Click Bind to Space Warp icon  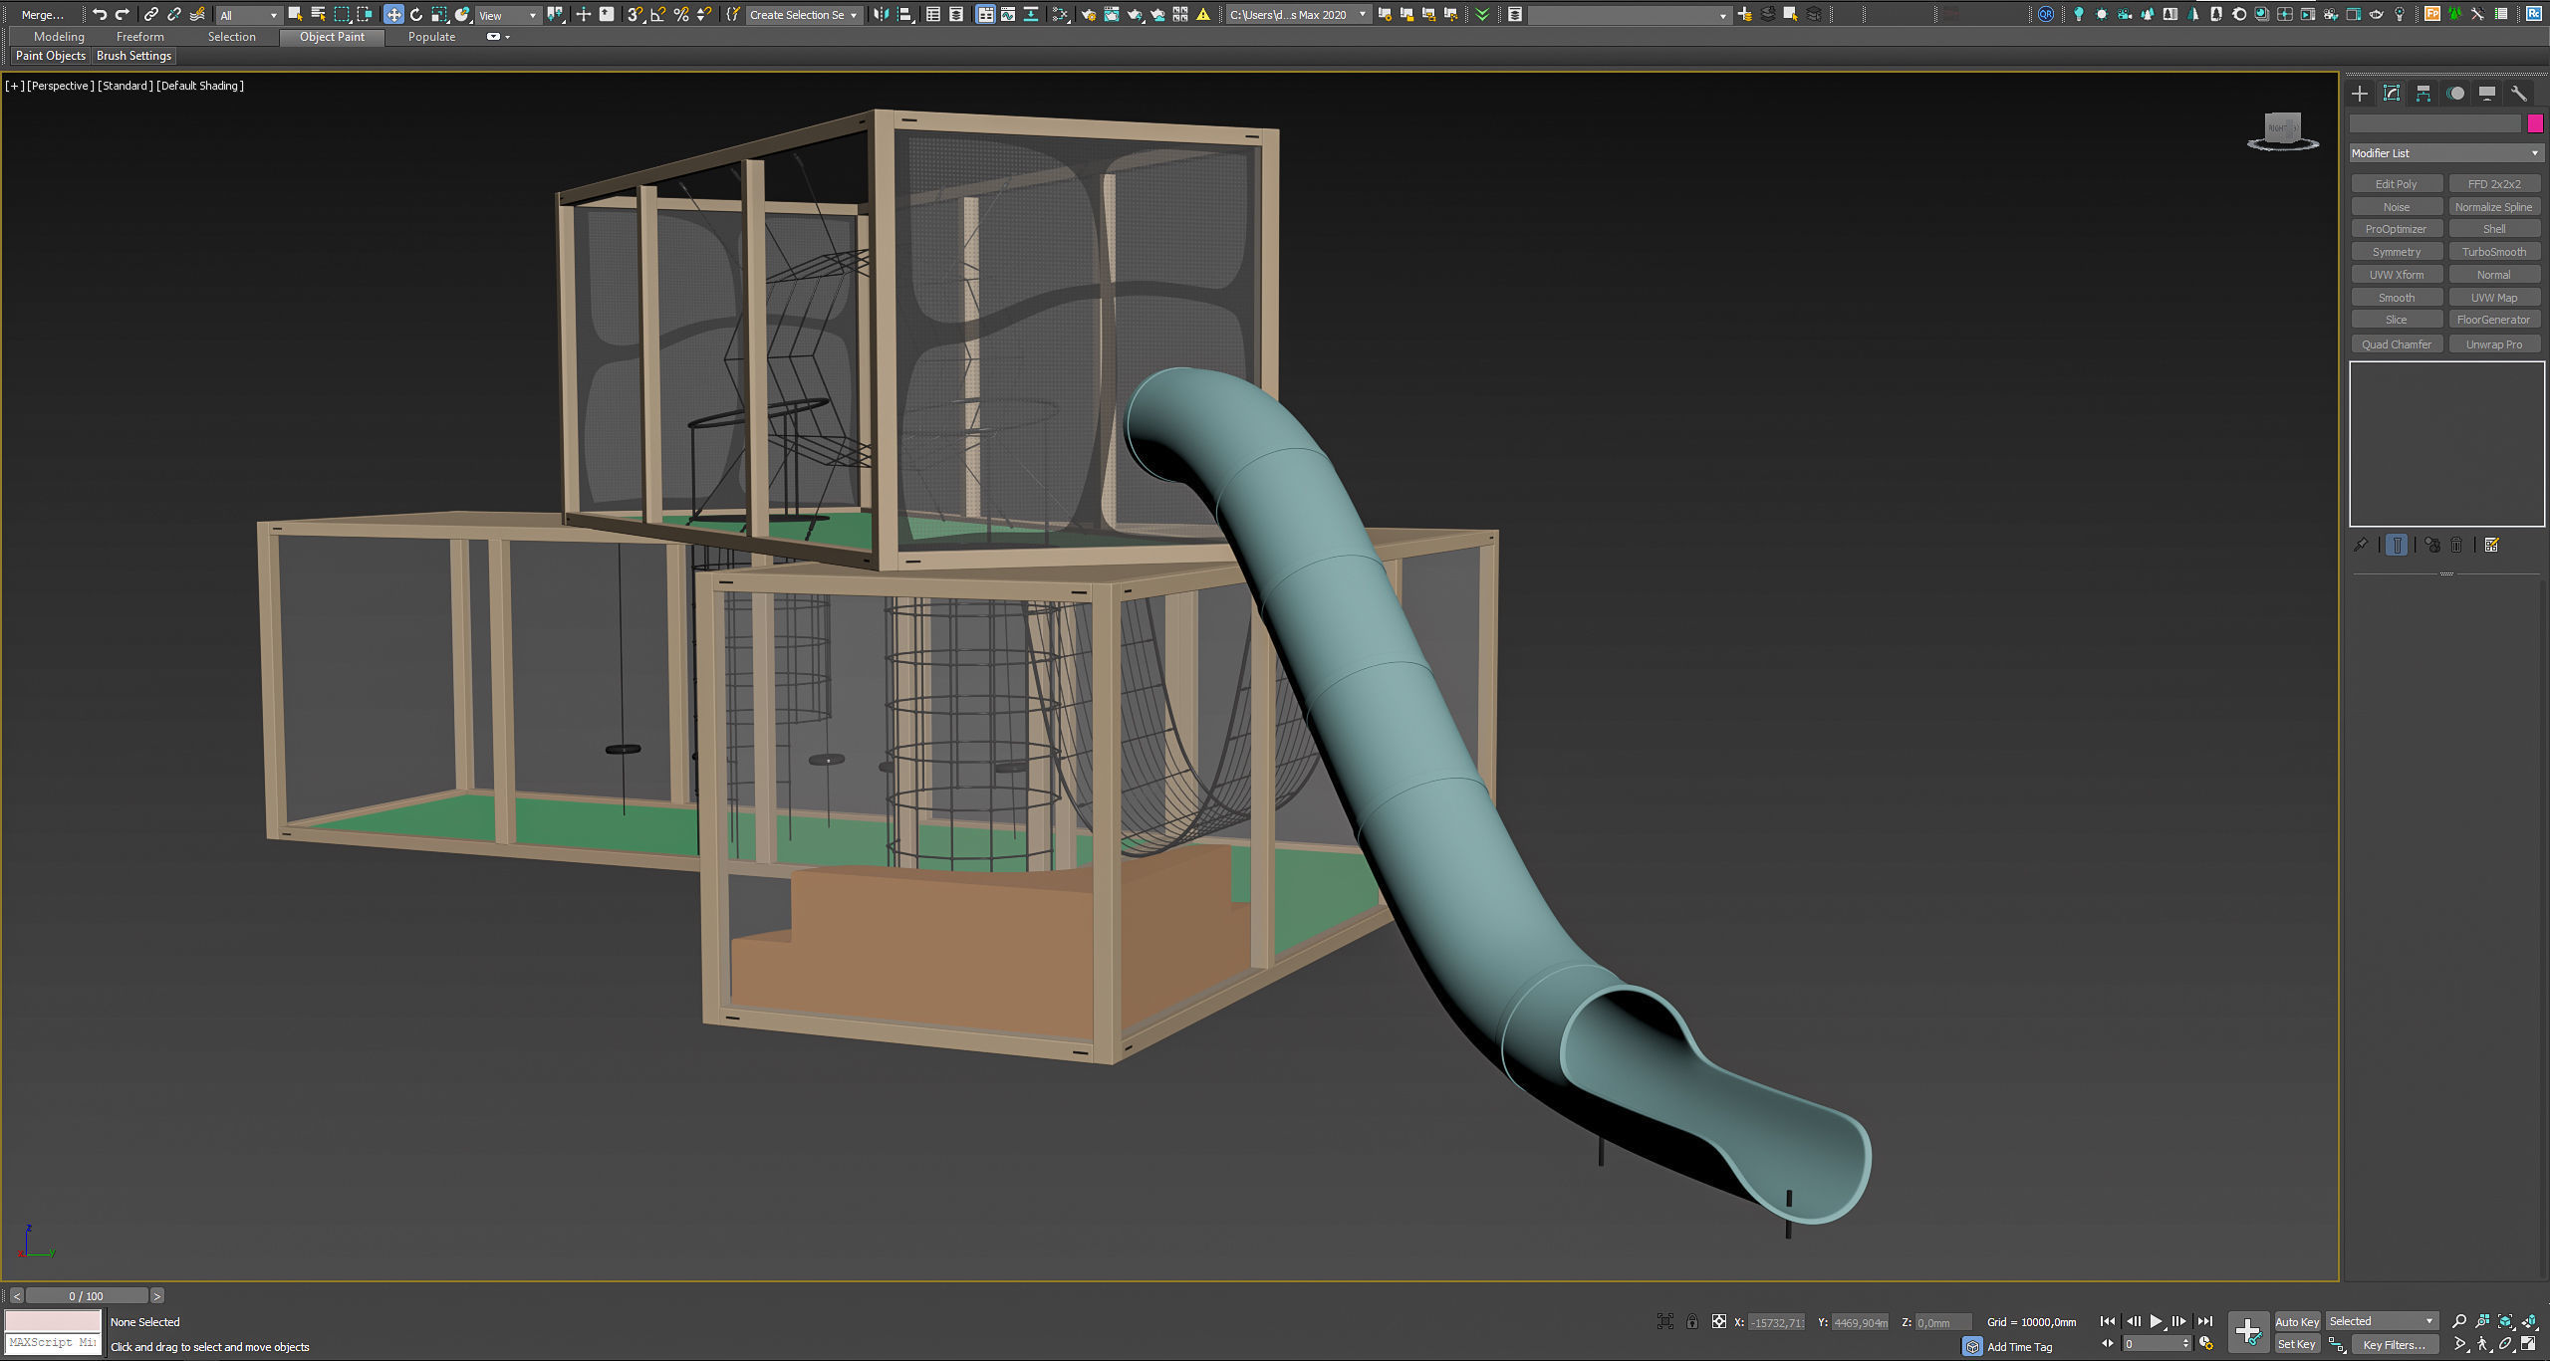coord(197,14)
